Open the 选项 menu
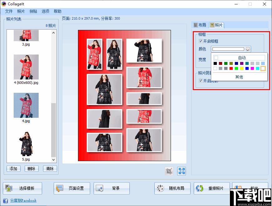The height and width of the screenshot is (206, 272). pos(45,11)
